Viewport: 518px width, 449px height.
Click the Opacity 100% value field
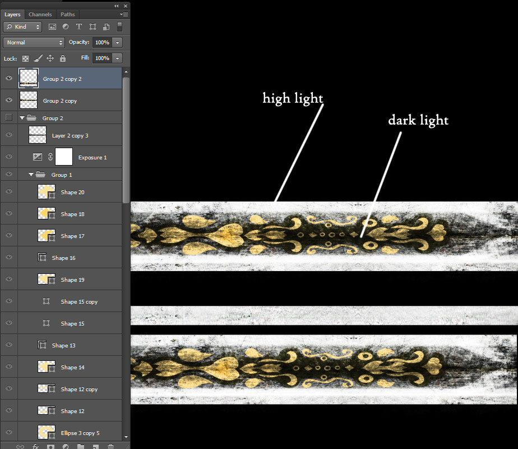103,42
